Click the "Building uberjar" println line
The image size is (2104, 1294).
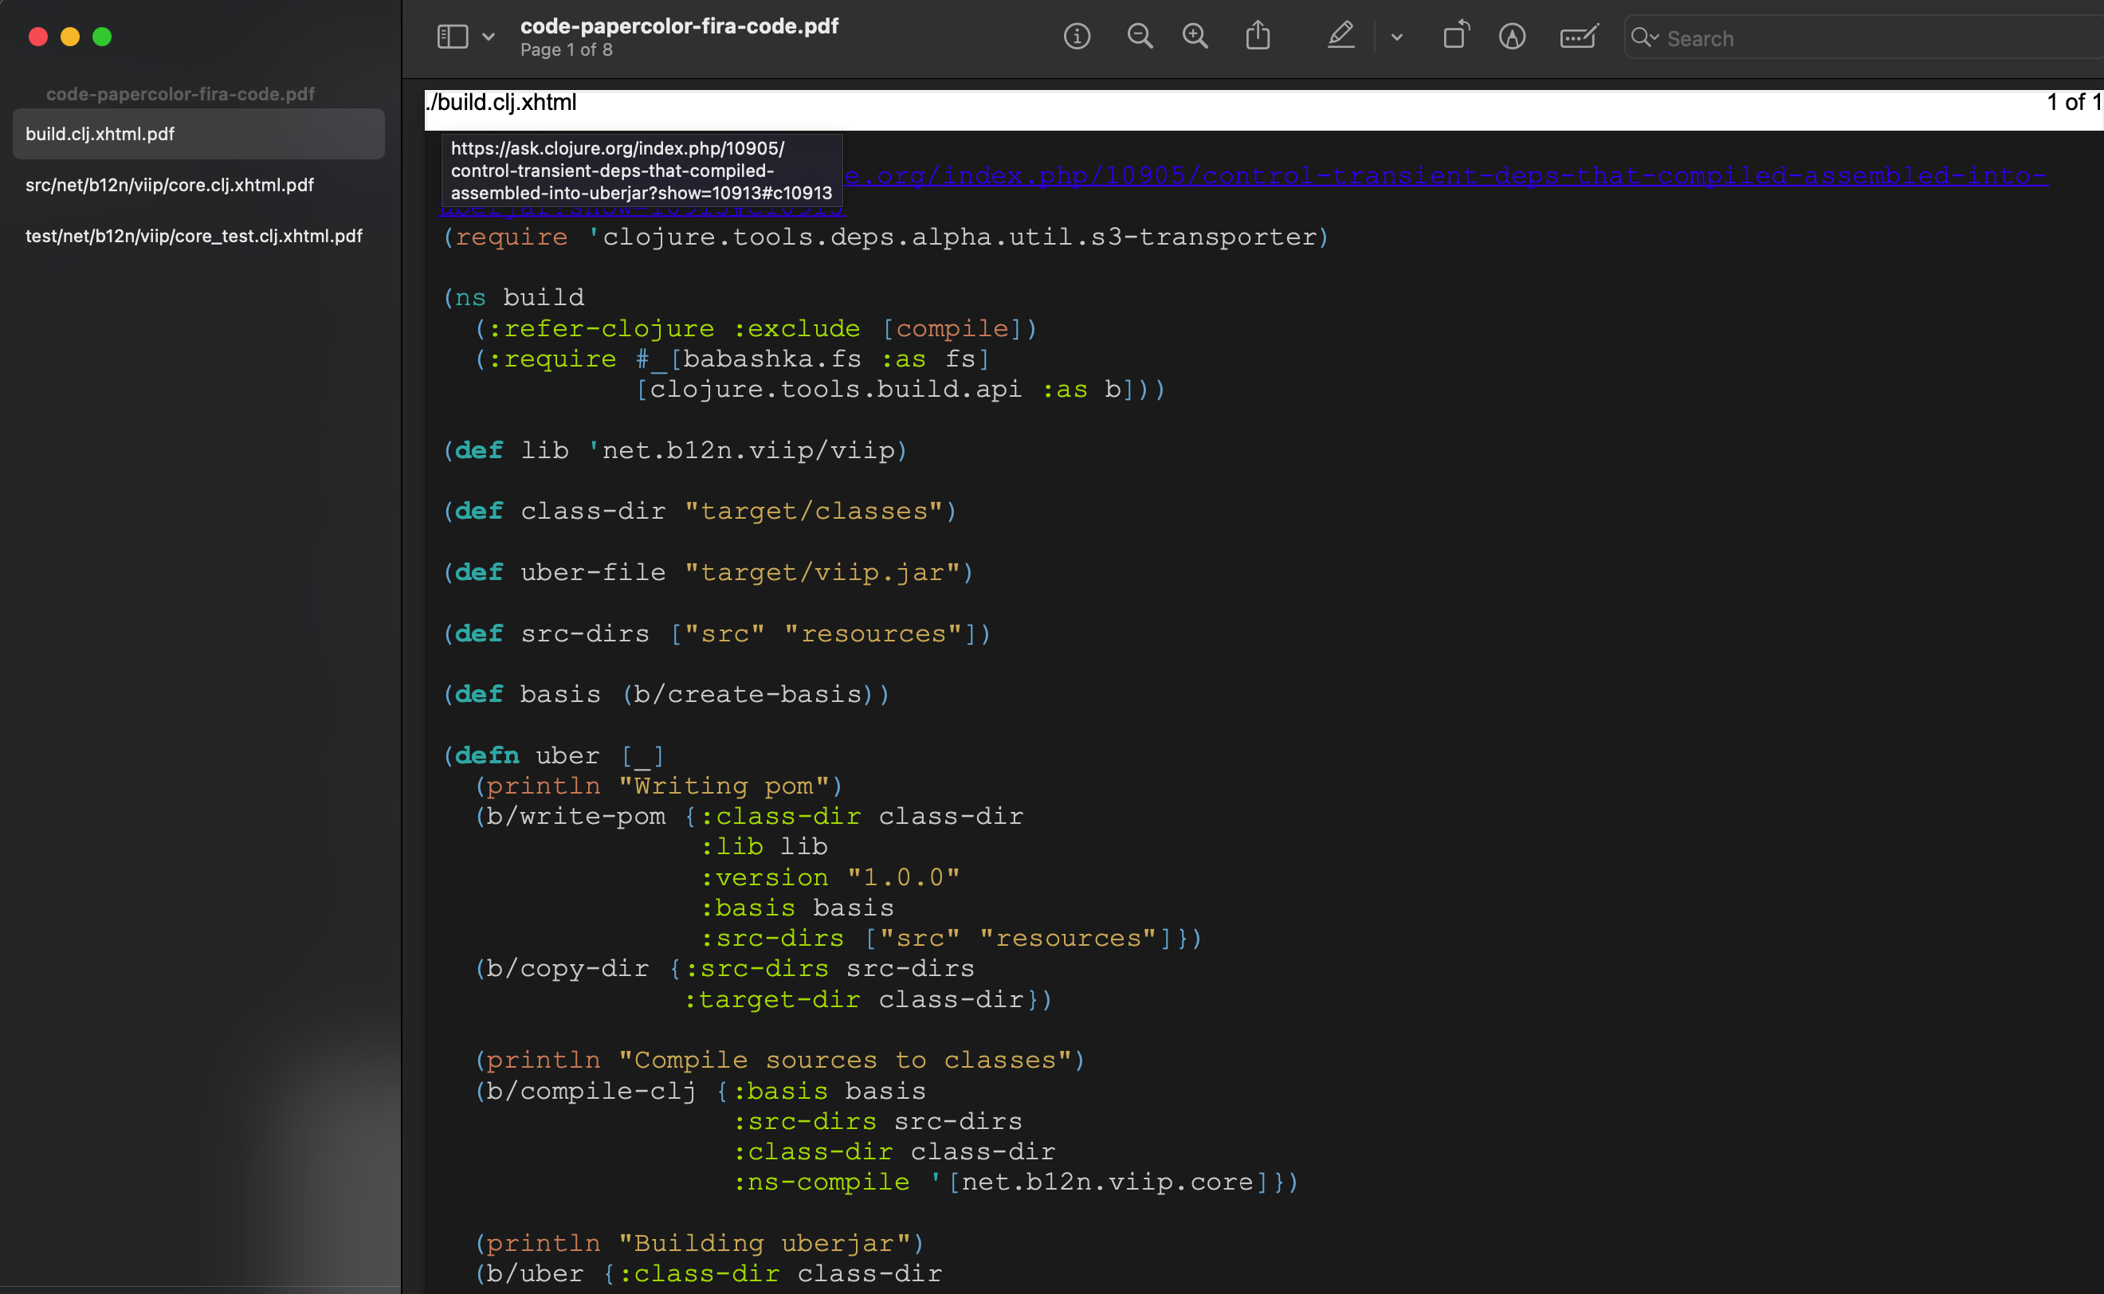(701, 1244)
